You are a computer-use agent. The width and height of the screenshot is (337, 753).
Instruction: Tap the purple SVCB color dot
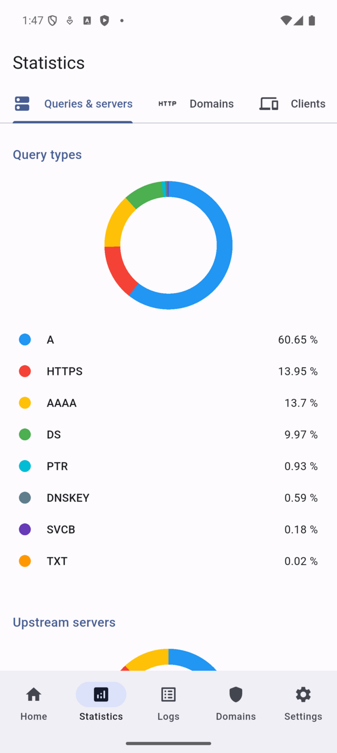(x=25, y=529)
